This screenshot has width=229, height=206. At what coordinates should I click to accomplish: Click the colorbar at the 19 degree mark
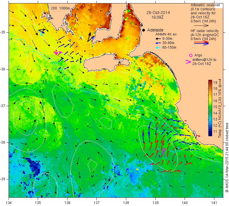point(210,82)
